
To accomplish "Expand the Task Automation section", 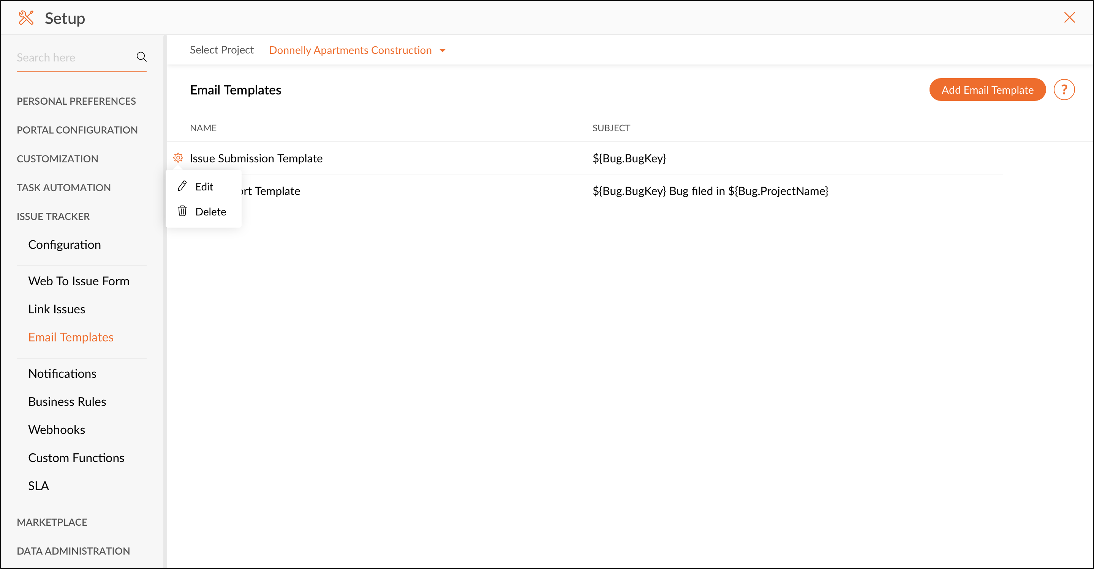I will point(64,187).
